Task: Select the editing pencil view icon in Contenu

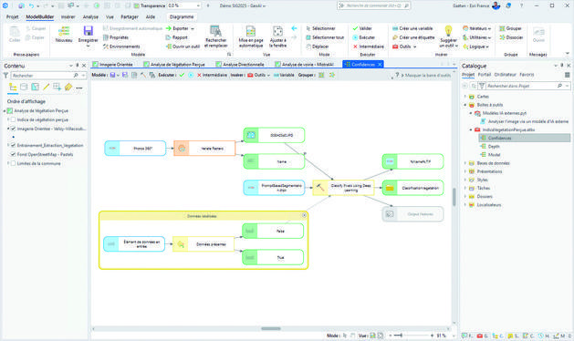Action: click(x=47, y=88)
